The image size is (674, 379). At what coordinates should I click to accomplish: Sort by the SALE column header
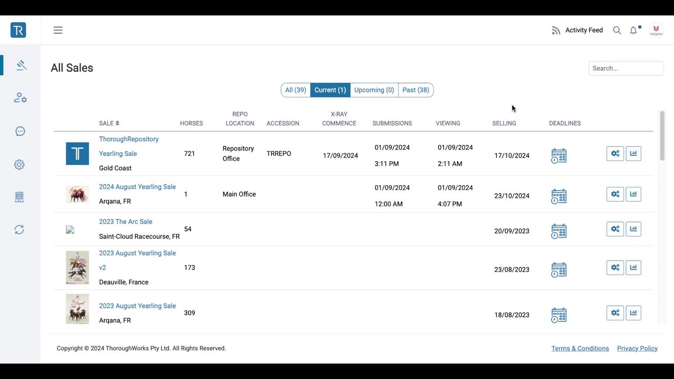pos(109,123)
